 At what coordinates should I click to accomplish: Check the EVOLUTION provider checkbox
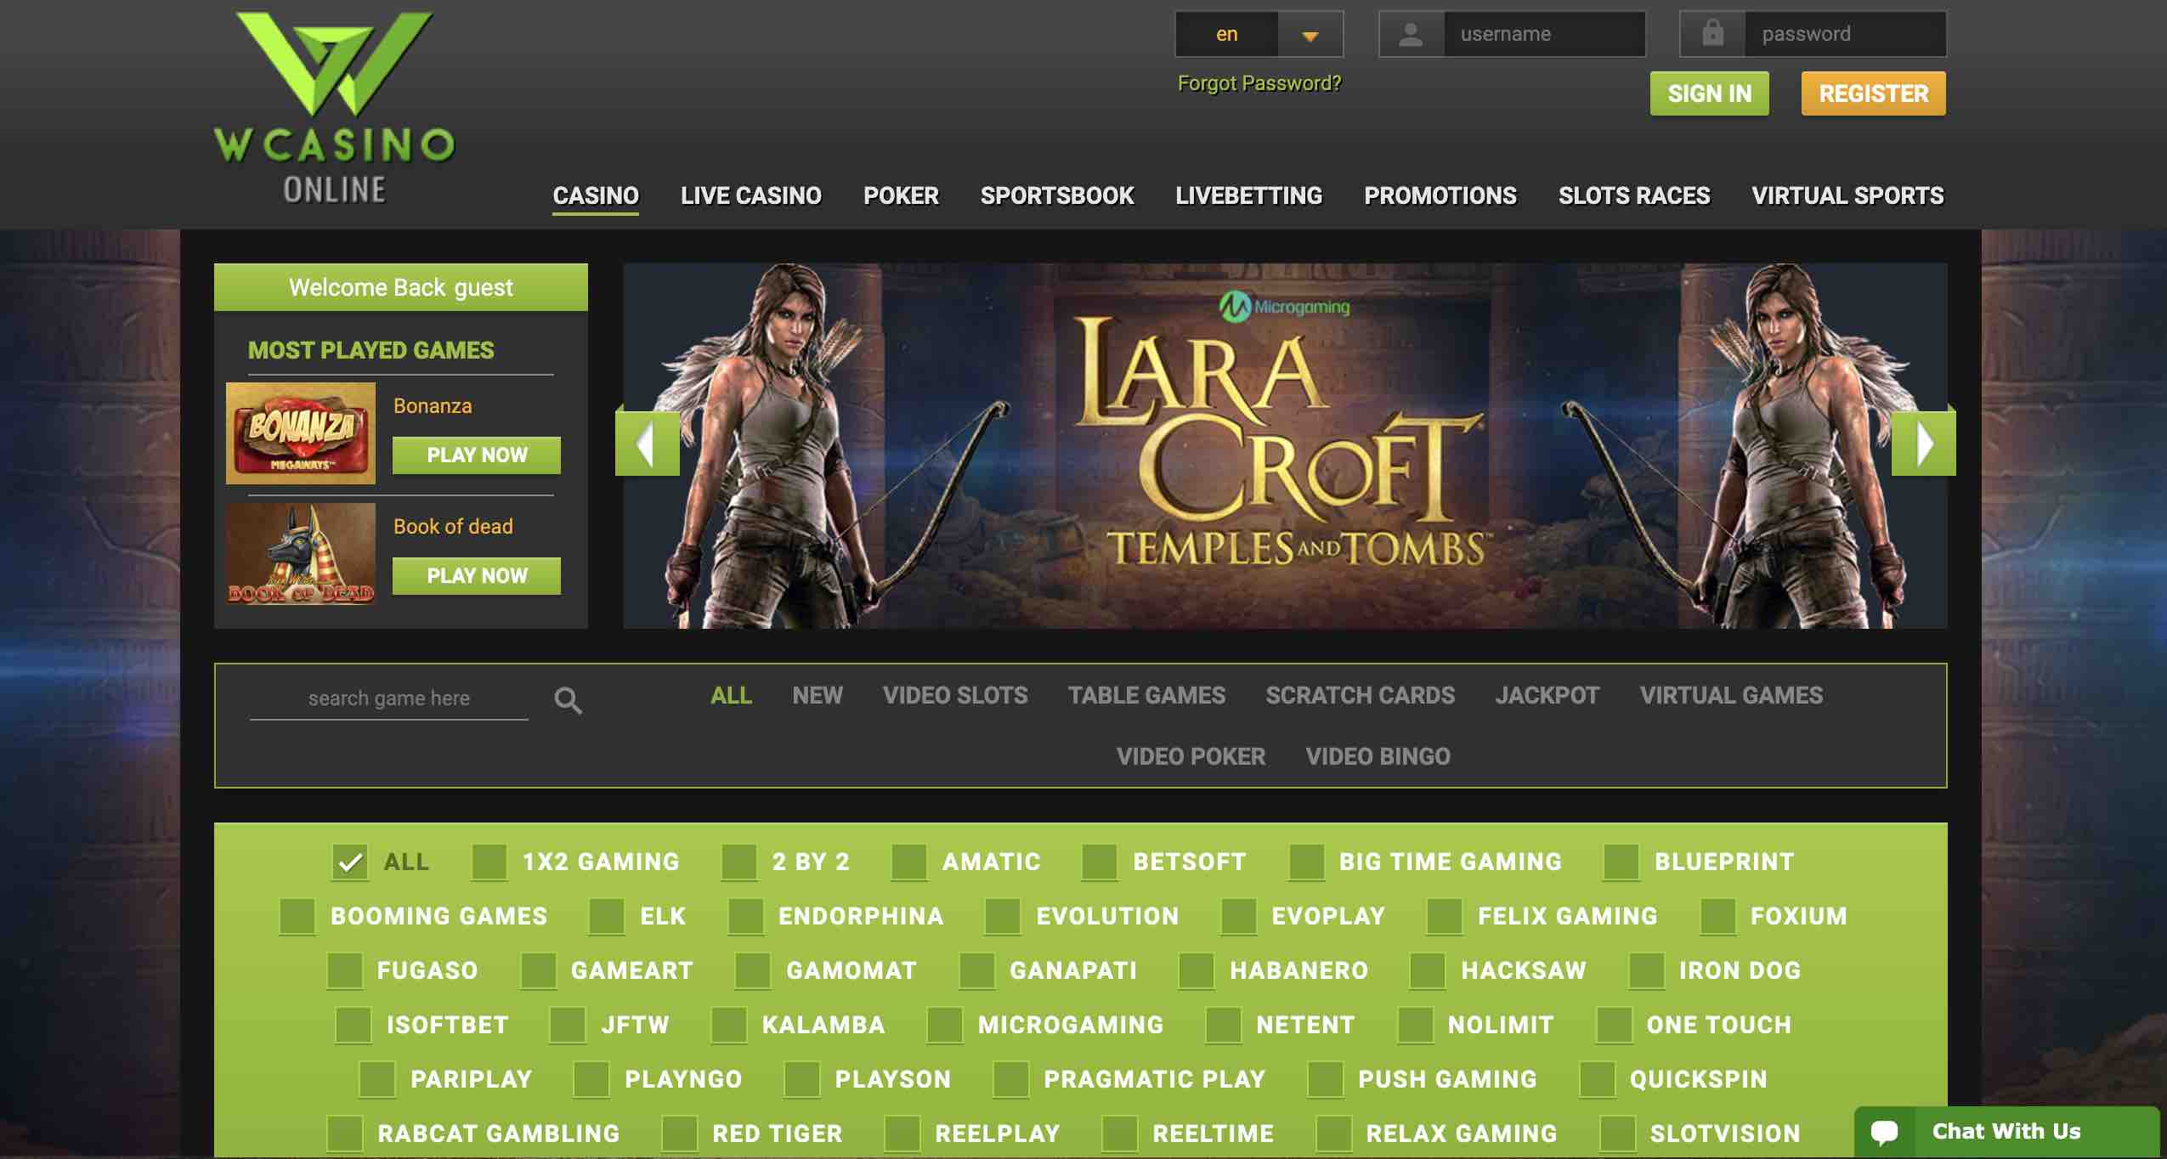pyautogui.click(x=1002, y=916)
